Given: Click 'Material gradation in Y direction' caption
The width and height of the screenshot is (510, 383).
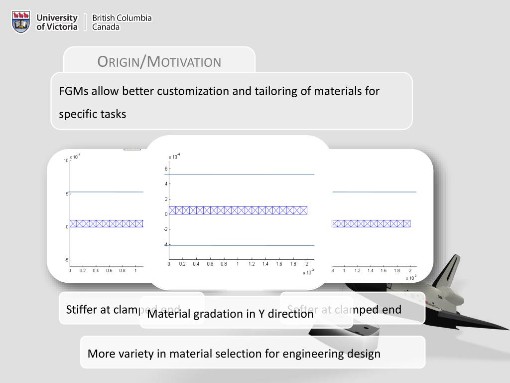Looking at the screenshot, I should click(x=230, y=313).
